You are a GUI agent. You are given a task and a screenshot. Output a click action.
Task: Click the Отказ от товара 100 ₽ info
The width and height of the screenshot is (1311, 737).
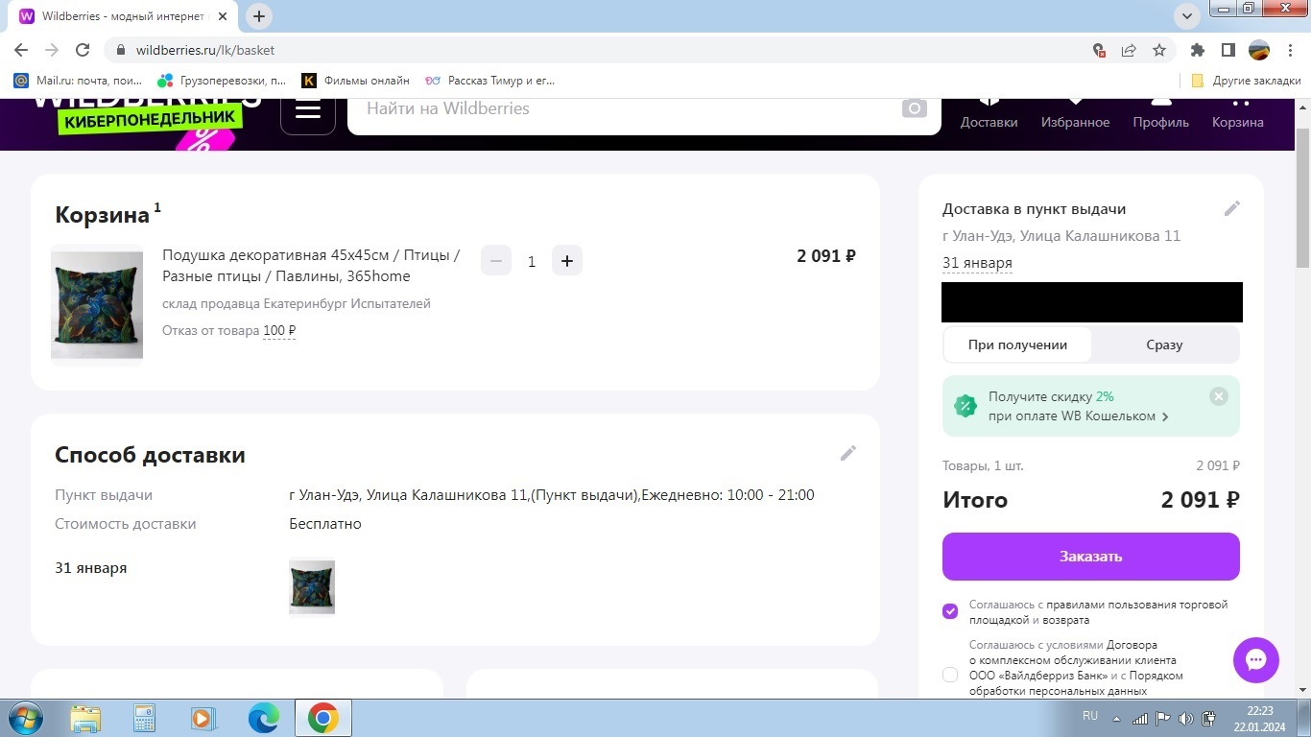pos(229,331)
